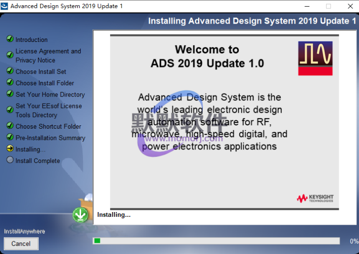Click the Keysight Technologies logo
This screenshot has width=359, height=254.
[x=315, y=198]
